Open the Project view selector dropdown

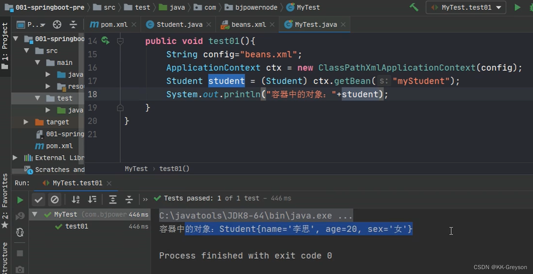31,25
